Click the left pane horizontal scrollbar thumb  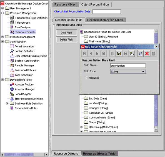(x=19, y=154)
